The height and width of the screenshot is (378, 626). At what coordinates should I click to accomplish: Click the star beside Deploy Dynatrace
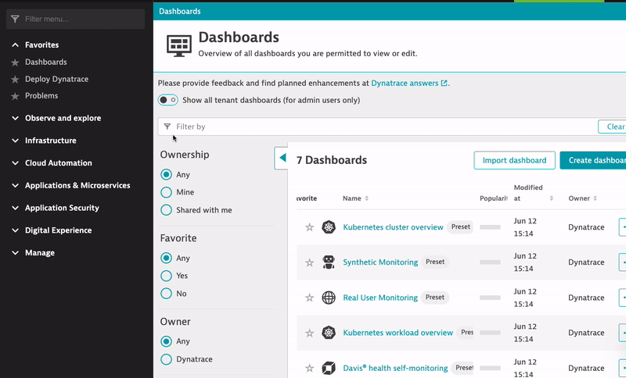point(15,80)
